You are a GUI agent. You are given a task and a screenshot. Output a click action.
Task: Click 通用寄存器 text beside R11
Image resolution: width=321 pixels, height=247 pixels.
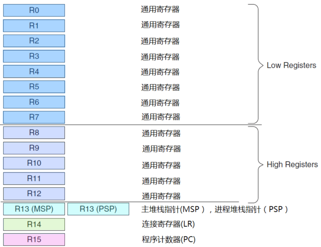click(x=161, y=181)
